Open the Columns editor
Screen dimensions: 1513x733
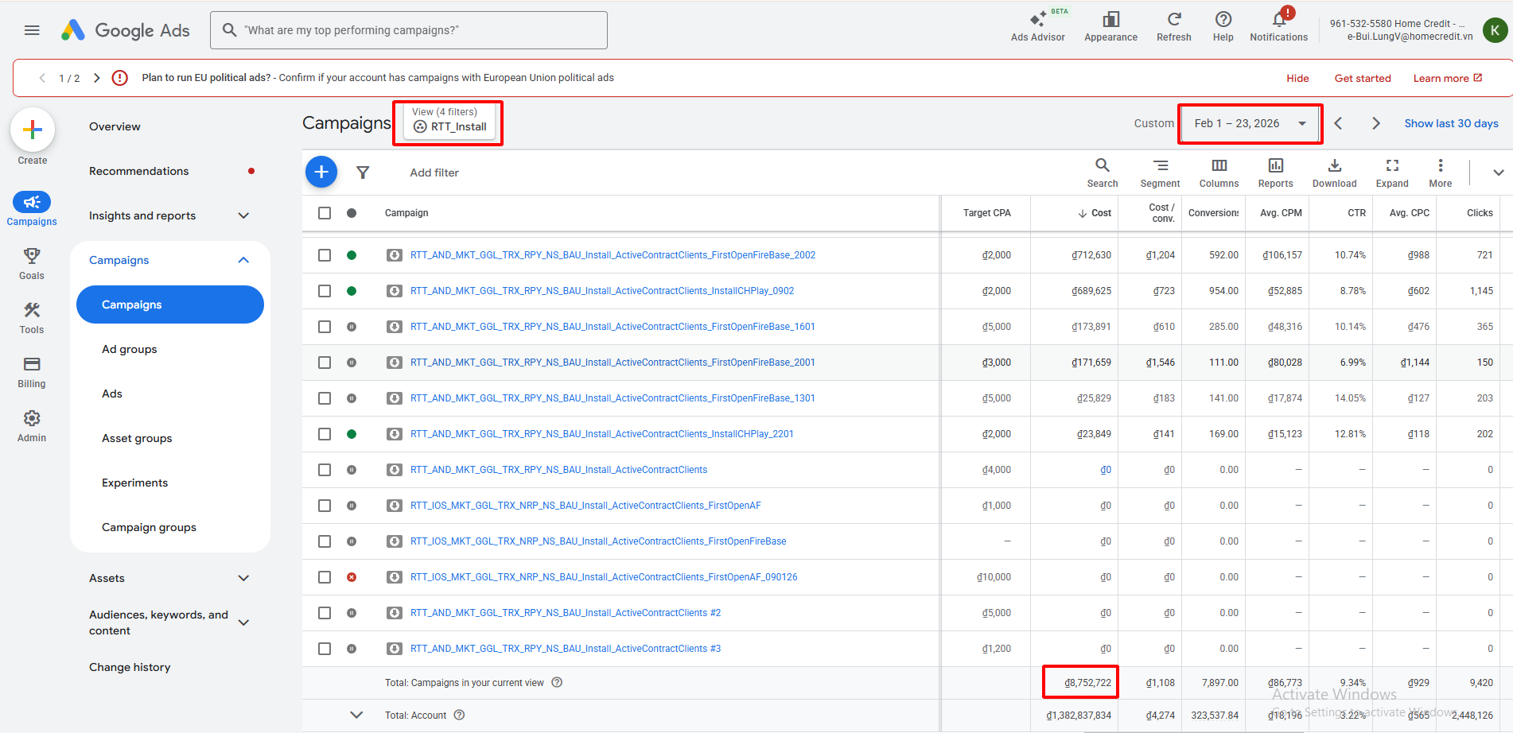(1219, 172)
